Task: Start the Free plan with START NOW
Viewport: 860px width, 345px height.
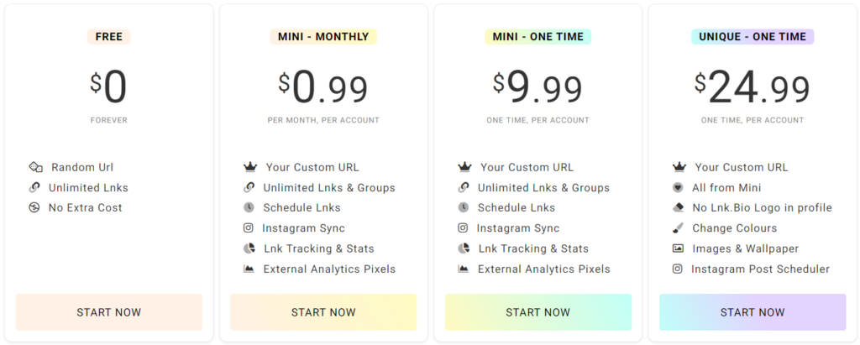Action: click(109, 312)
